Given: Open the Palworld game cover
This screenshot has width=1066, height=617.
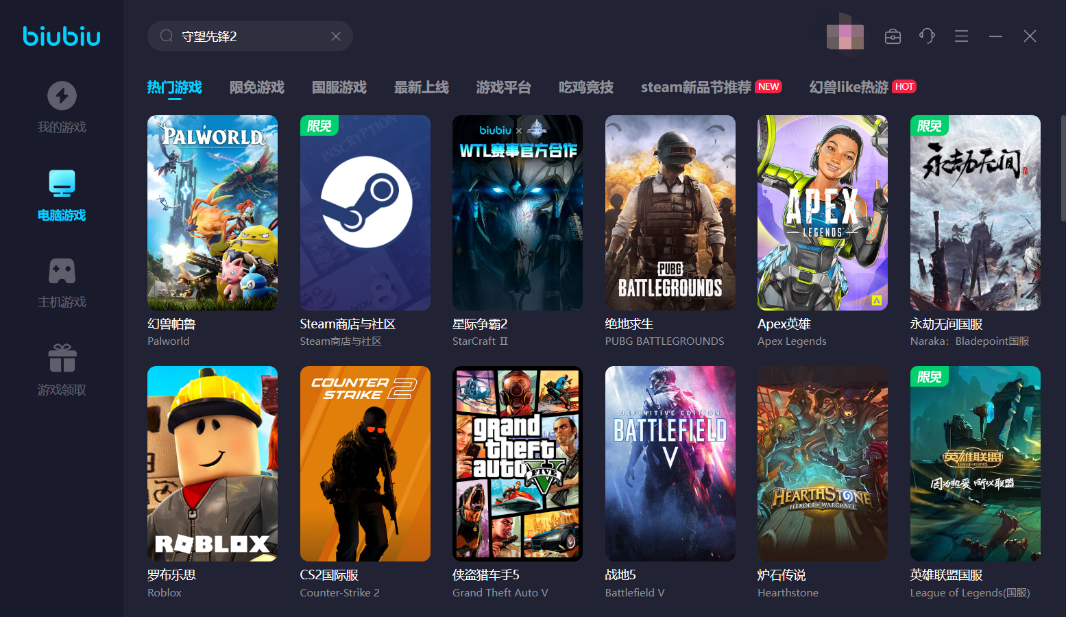Looking at the screenshot, I should click(213, 213).
